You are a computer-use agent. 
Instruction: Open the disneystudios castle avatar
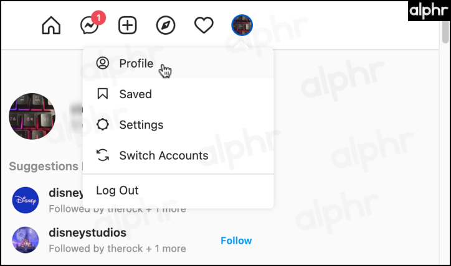[x=26, y=240]
